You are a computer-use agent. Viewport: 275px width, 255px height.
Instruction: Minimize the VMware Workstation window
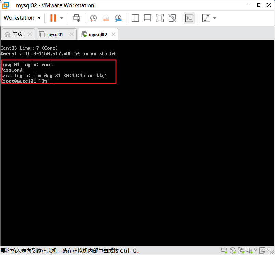tap(248, 5)
